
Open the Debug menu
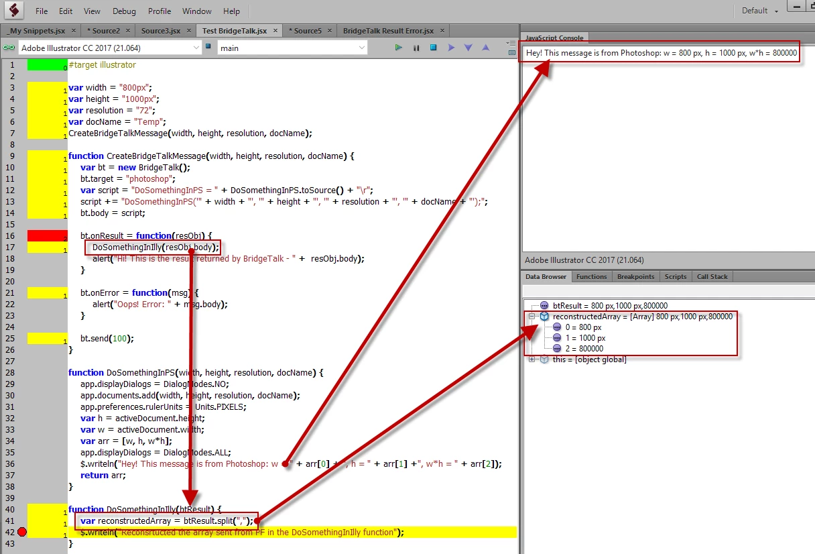(124, 11)
